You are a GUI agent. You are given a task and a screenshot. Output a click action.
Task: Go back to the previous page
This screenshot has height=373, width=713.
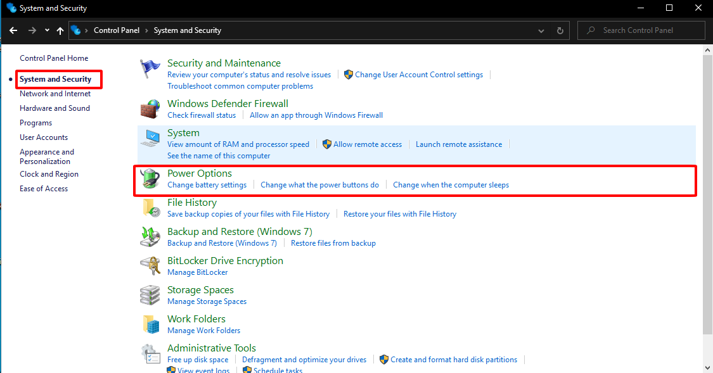(x=13, y=30)
